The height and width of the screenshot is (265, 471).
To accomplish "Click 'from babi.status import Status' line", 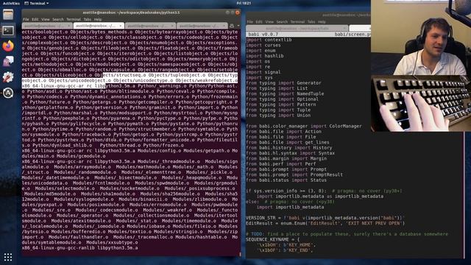I will pos(286,180).
